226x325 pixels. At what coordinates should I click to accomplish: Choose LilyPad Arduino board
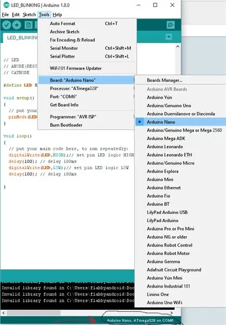180,220
